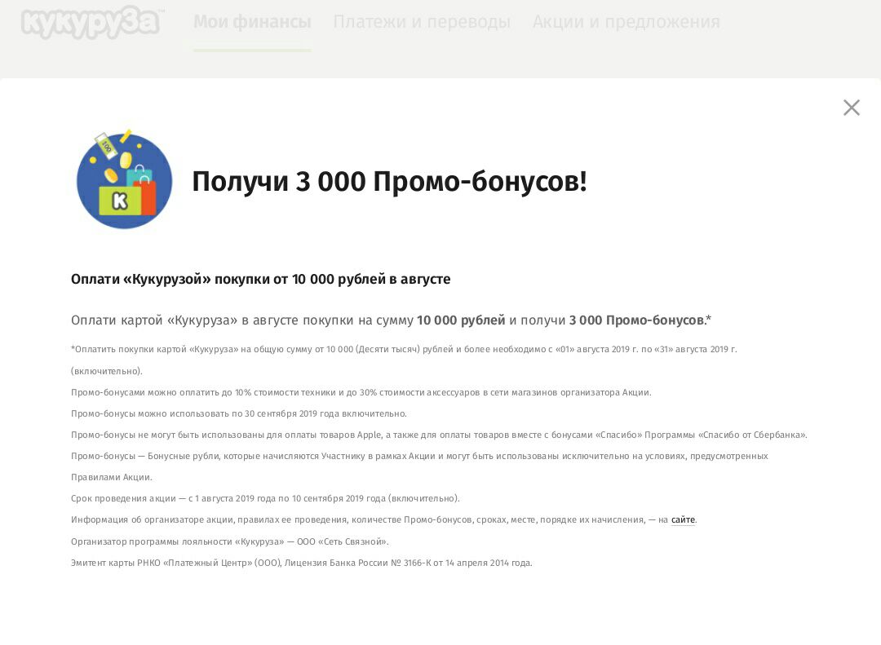Click subtitle Оплати «Кукурузой» покупки от 10 000 рублей
This screenshot has height=645, width=881.
[x=261, y=279]
